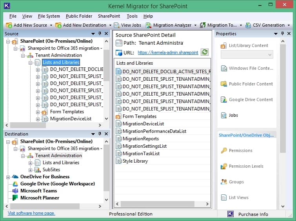Open the File menu
Screen dimensions: 296x221
[x=13, y=16]
